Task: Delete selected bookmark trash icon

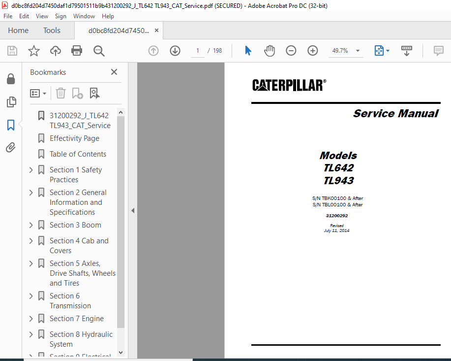Action: coord(60,94)
